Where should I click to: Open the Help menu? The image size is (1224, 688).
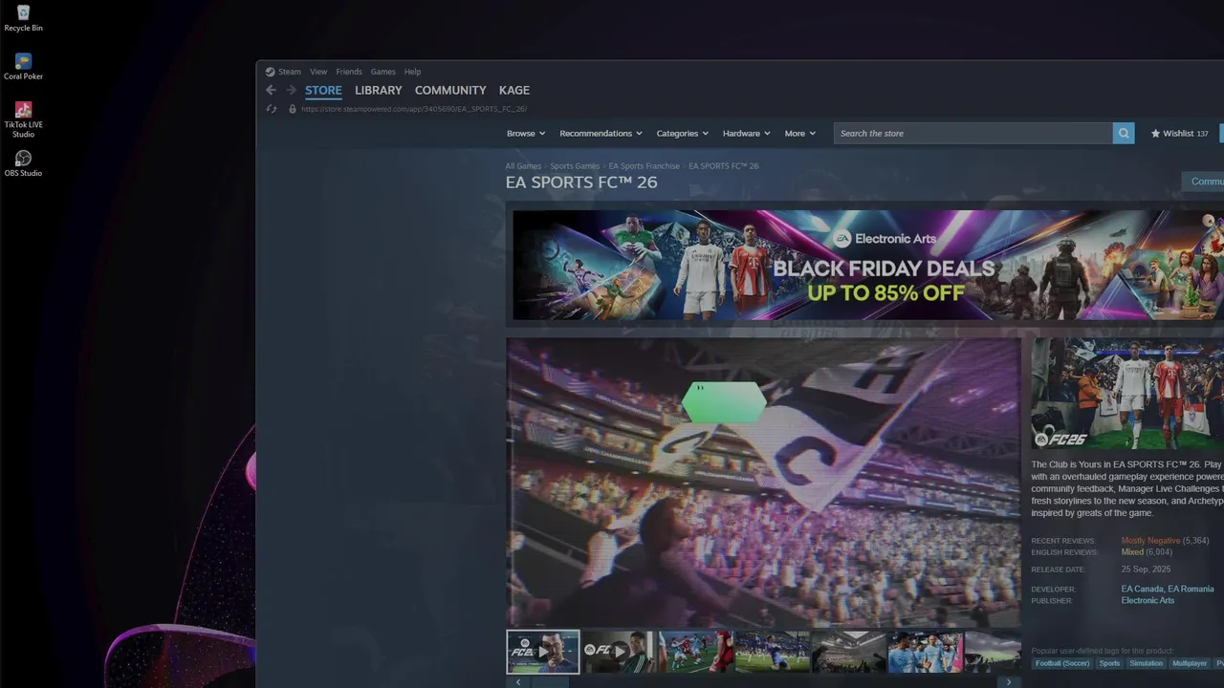click(x=412, y=72)
